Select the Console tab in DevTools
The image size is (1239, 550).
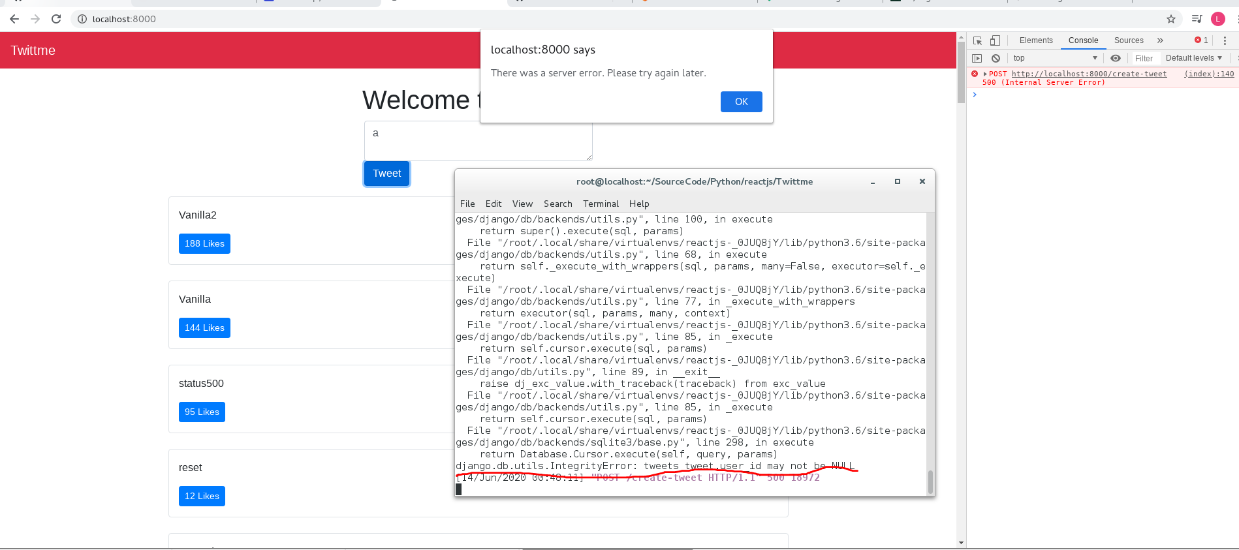coord(1083,40)
